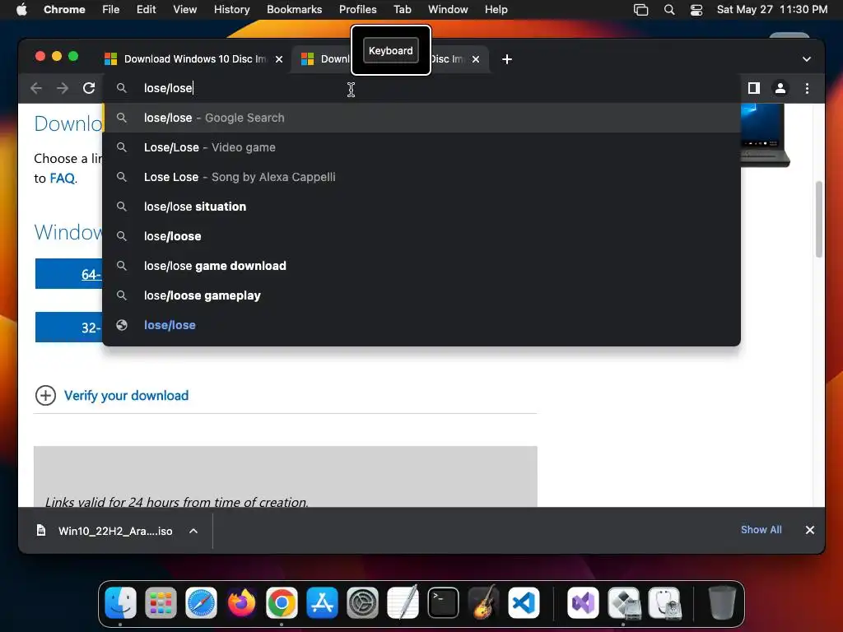
Task: Open a new tab with plus button
Action: tap(507, 59)
